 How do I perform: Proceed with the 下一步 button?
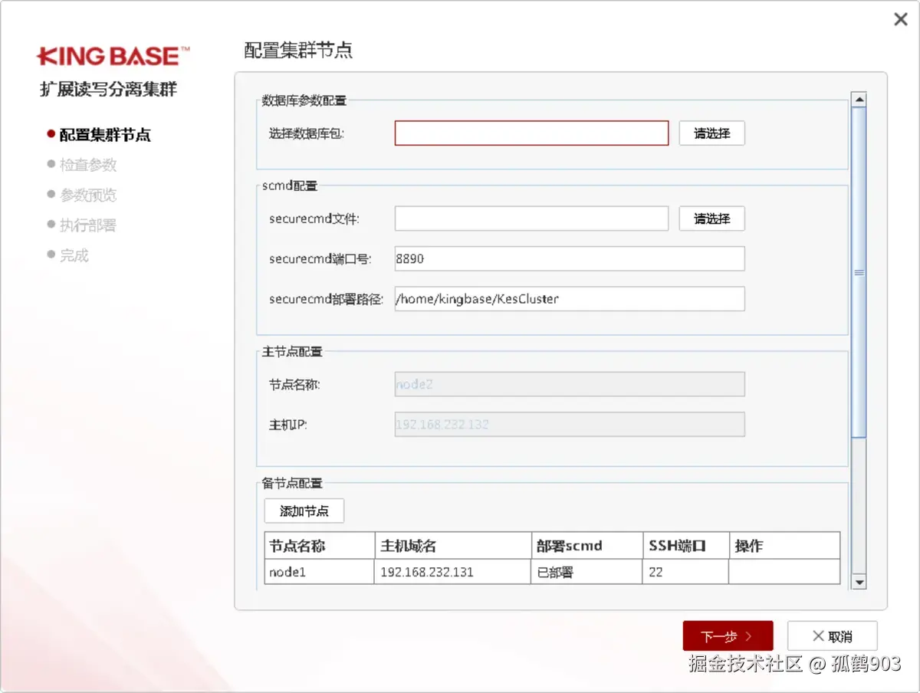(x=728, y=636)
